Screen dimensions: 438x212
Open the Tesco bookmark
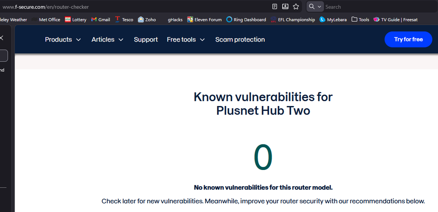(125, 20)
